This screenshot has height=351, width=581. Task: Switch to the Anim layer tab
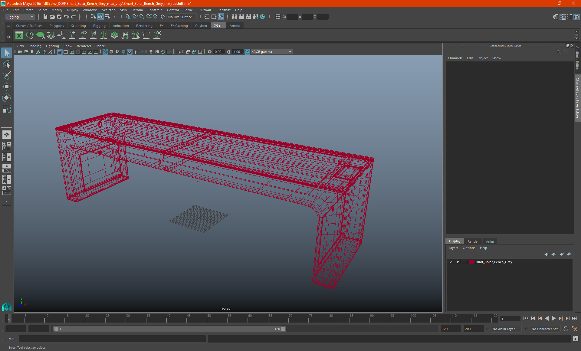click(490, 241)
